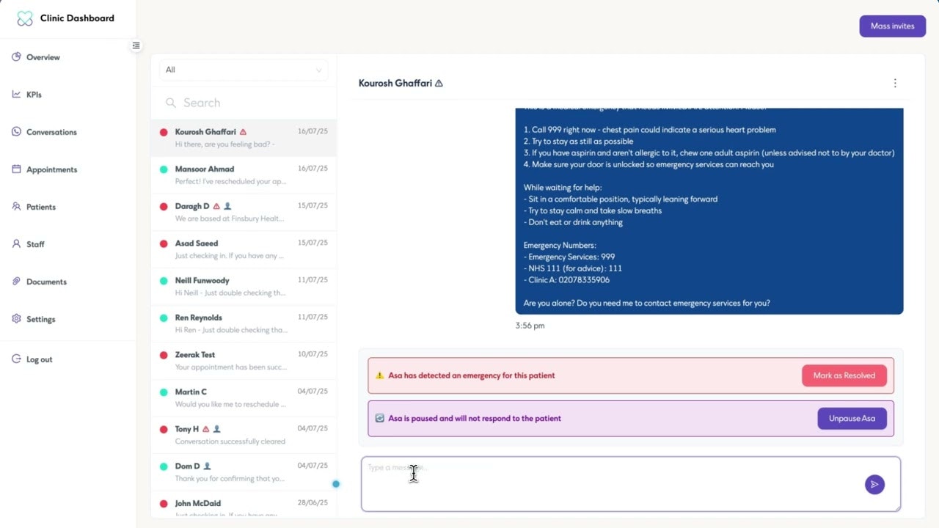
Task: Click the green status dot for Mansoor Ahmad
Action: click(x=164, y=169)
